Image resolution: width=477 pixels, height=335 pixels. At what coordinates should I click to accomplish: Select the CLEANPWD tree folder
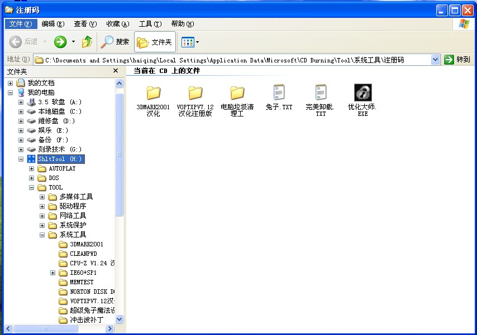(83, 254)
